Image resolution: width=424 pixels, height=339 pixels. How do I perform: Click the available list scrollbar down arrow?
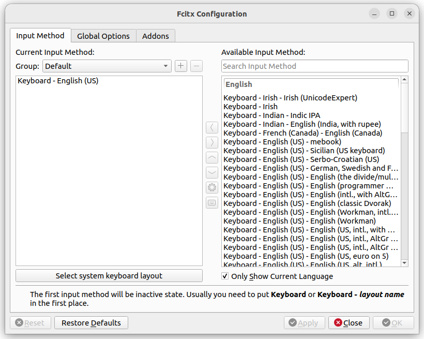404,263
